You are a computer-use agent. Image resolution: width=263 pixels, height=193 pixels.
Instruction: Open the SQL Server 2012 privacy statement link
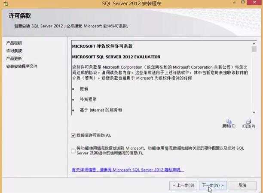[x=128, y=170]
